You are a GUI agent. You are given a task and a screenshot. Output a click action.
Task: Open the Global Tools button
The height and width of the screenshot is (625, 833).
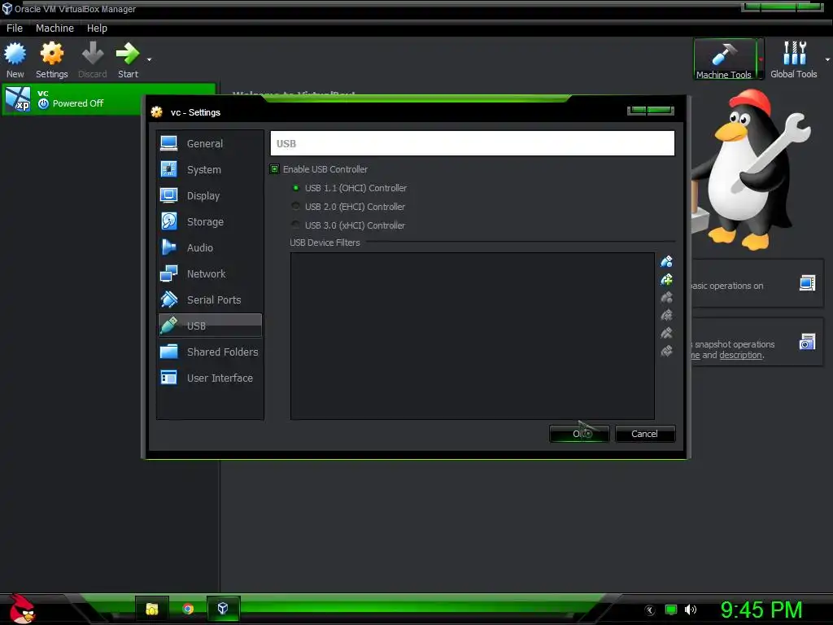click(x=794, y=59)
